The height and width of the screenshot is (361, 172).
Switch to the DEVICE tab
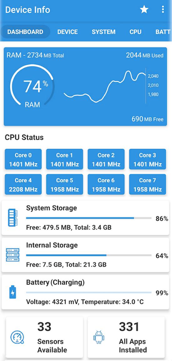pyautogui.click(x=68, y=32)
